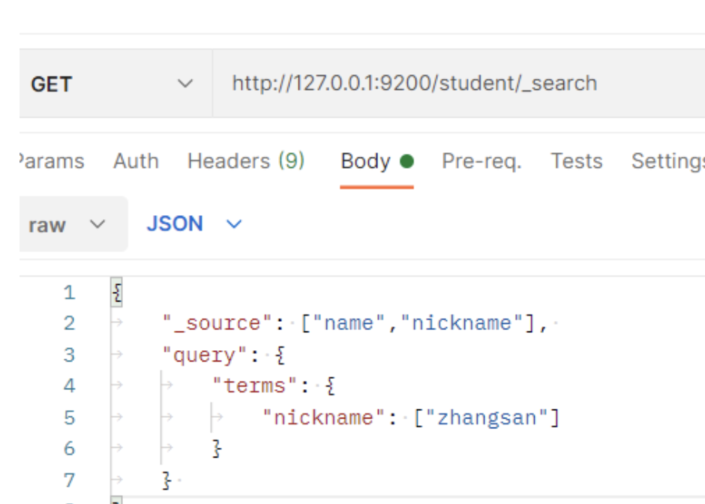Expand the raw body type dropdown
This screenshot has height=504, width=705.
[x=67, y=225]
